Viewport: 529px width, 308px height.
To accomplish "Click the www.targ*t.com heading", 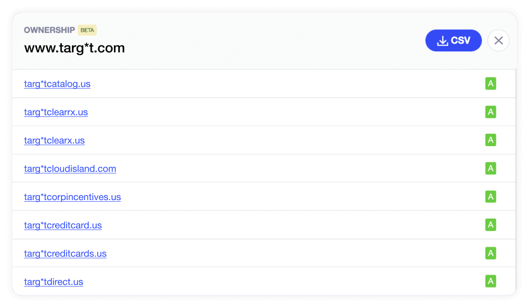I will tap(74, 48).
